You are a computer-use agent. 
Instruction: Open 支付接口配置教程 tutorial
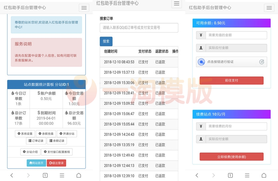coord(57,152)
